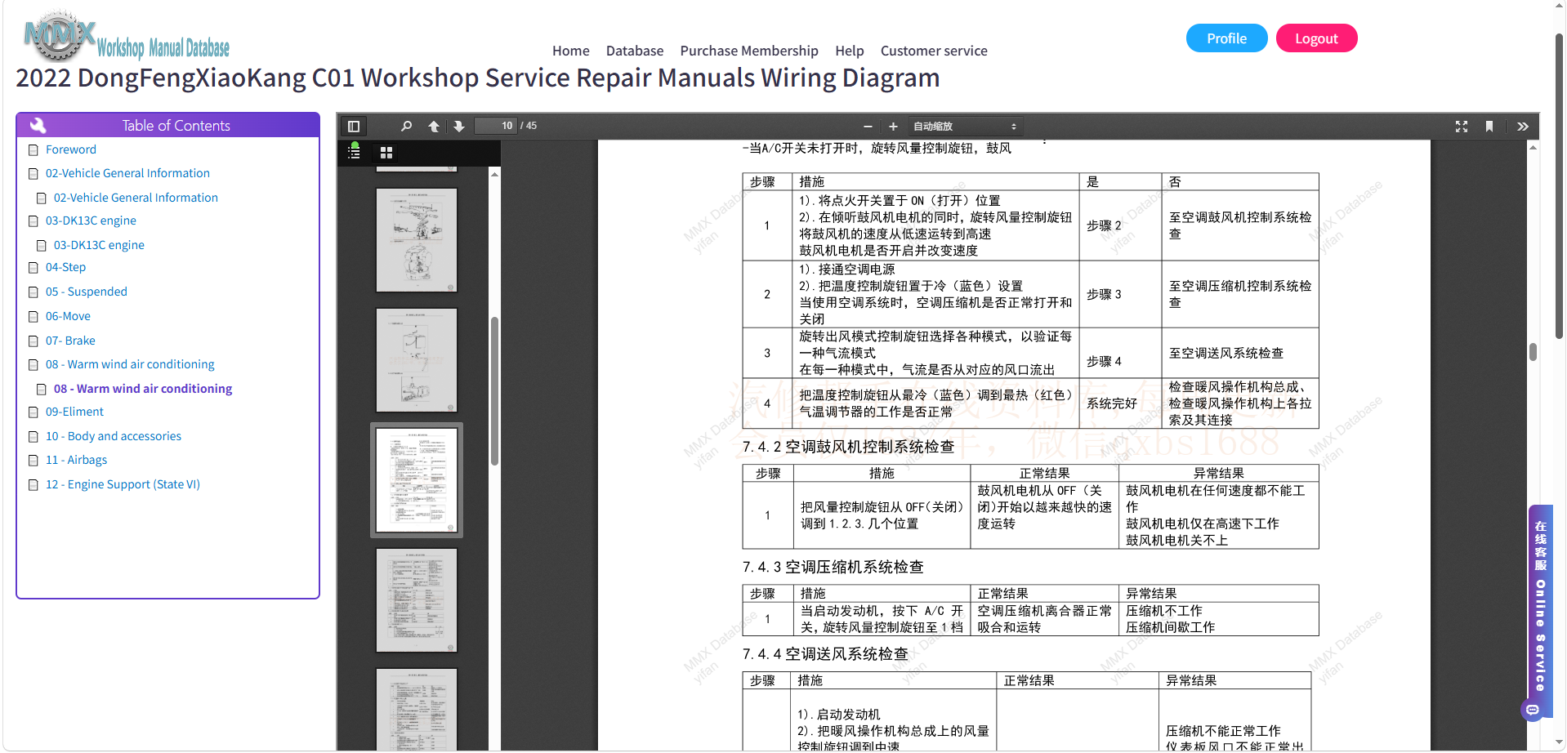Open Customer service page
Screen dimensions: 1567x753
(x=934, y=51)
